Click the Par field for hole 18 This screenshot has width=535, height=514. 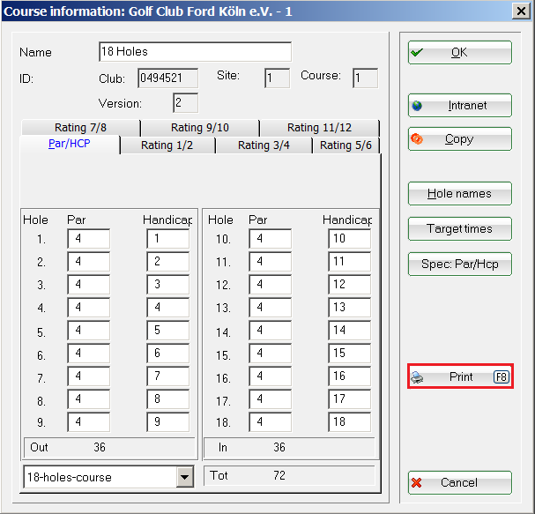[271, 422]
